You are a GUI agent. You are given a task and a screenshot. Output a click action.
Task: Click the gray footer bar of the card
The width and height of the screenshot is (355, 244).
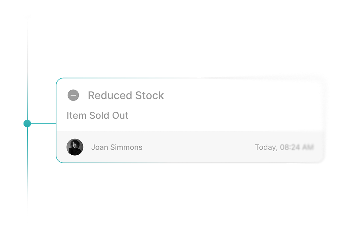click(x=193, y=147)
